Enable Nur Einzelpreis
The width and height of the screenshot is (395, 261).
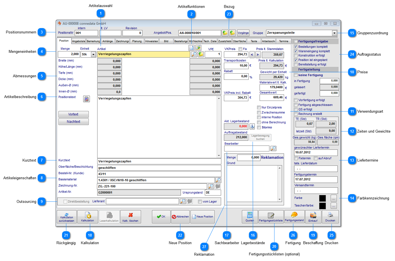tap(259, 107)
